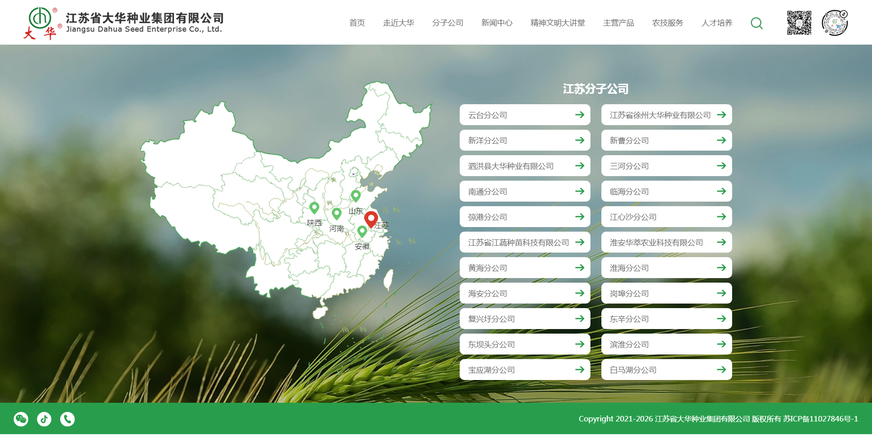The image size is (872, 441).
Task: Click the search magnifier icon in header
Action: pos(756,23)
